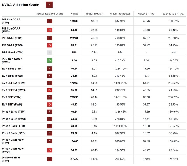The width and height of the screenshot is (187, 166).
Task: Click the PEG Non-GAAP (FWD) row label
Action: pos(11,60)
